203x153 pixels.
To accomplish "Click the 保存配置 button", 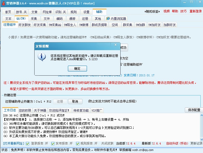I will (x=194, y=110).
